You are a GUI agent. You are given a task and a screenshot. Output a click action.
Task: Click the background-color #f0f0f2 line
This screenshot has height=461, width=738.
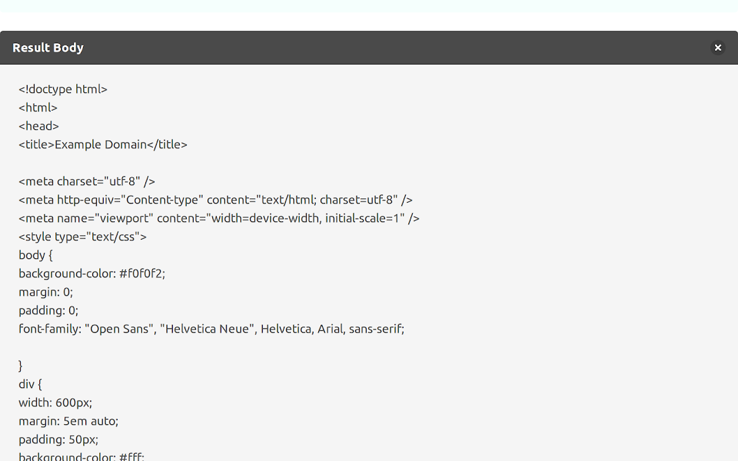pos(92,273)
